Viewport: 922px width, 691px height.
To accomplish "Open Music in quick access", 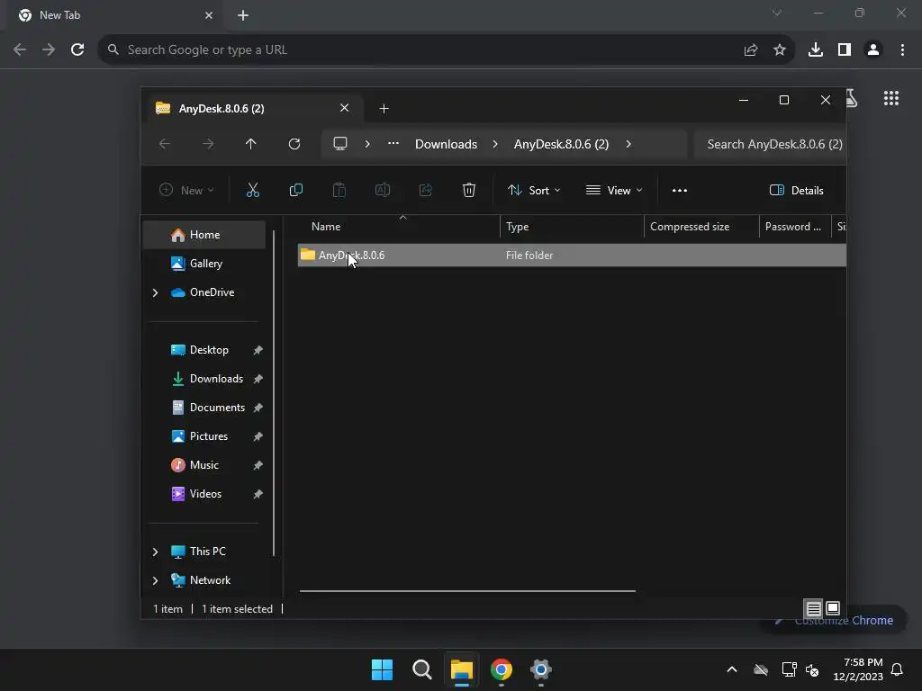I will click(x=204, y=465).
